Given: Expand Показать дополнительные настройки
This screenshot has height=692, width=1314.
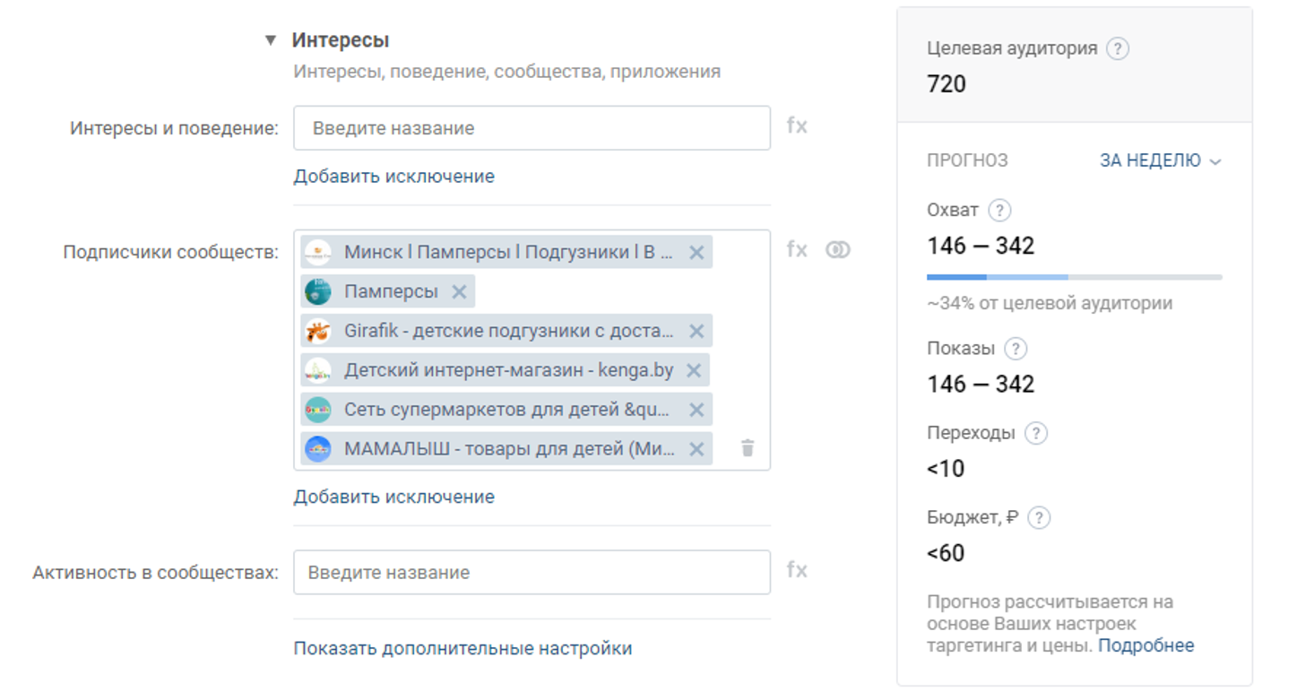Looking at the screenshot, I should pyautogui.click(x=462, y=648).
